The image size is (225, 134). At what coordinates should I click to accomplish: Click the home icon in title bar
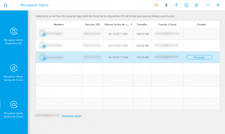[5, 5]
